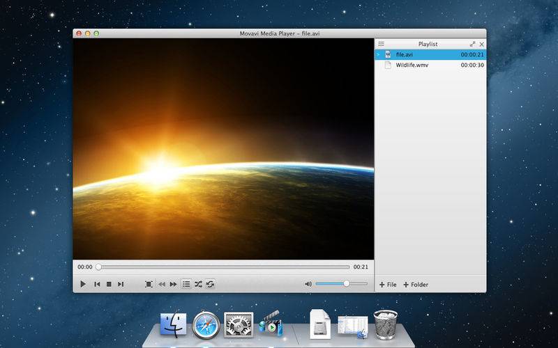Open the document stack in the Dock

320,324
